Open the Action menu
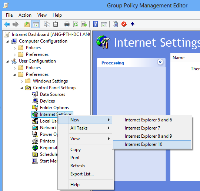The height and width of the screenshot is (191, 200). tap(25, 15)
